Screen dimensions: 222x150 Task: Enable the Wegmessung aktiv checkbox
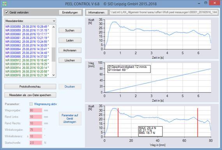coord(31,104)
